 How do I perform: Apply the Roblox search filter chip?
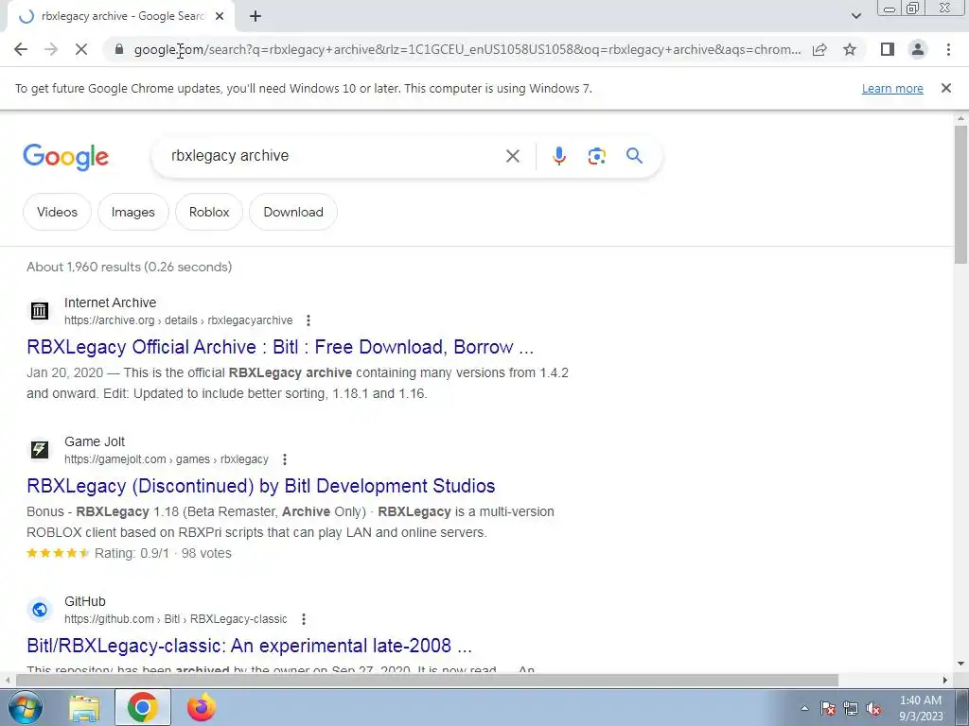pyautogui.click(x=209, y=212)
